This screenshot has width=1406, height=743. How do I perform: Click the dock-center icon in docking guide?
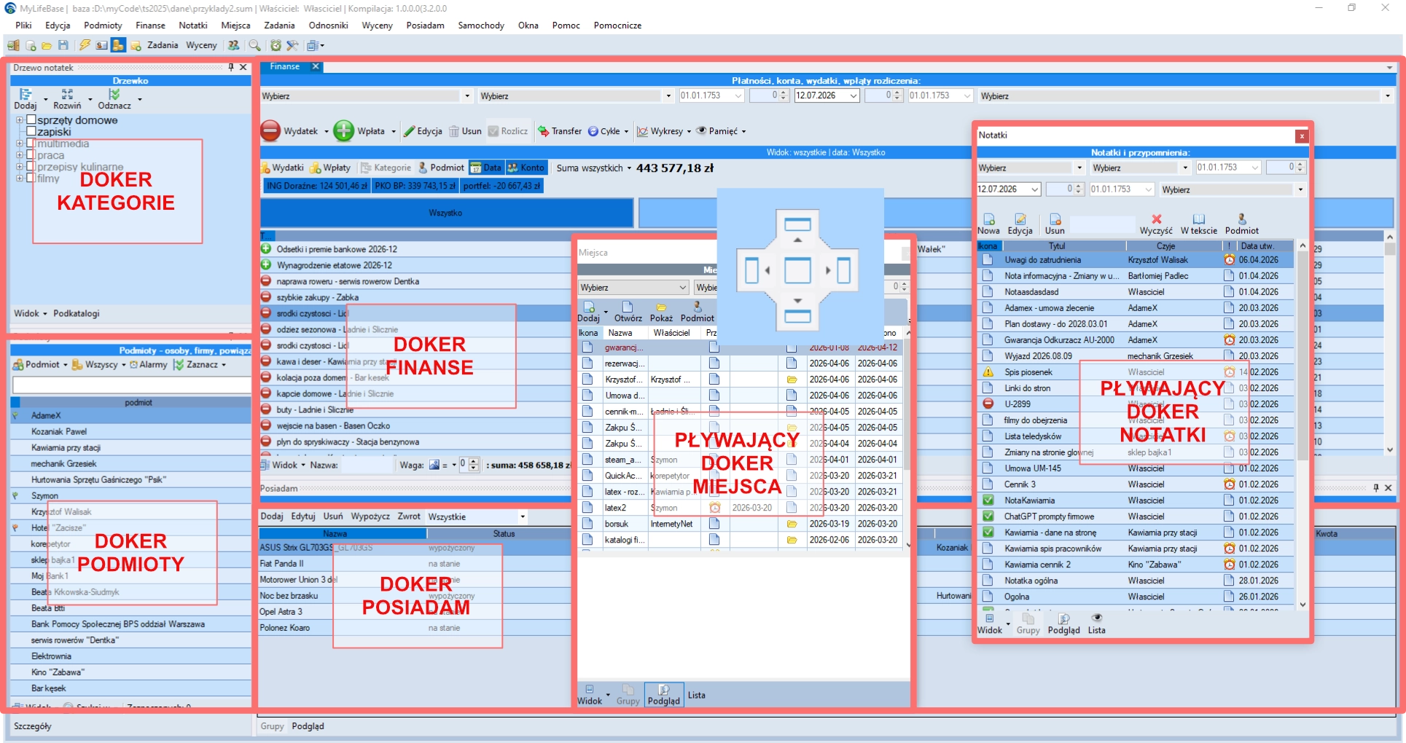point(797,270)
